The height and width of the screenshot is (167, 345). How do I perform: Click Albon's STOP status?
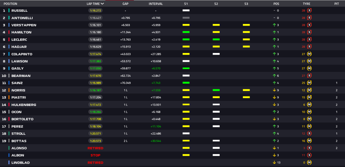click(95, 155)
